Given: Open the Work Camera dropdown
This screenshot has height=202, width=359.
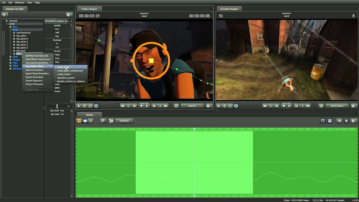Looking at the screenshot, I should point(337,106).
